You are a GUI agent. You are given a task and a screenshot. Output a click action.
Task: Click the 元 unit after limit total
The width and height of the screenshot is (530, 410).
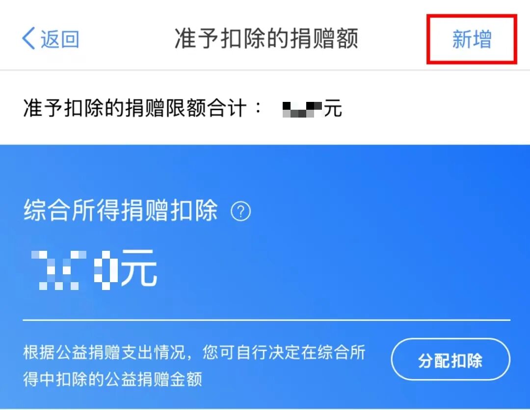(x=333, y=108)
